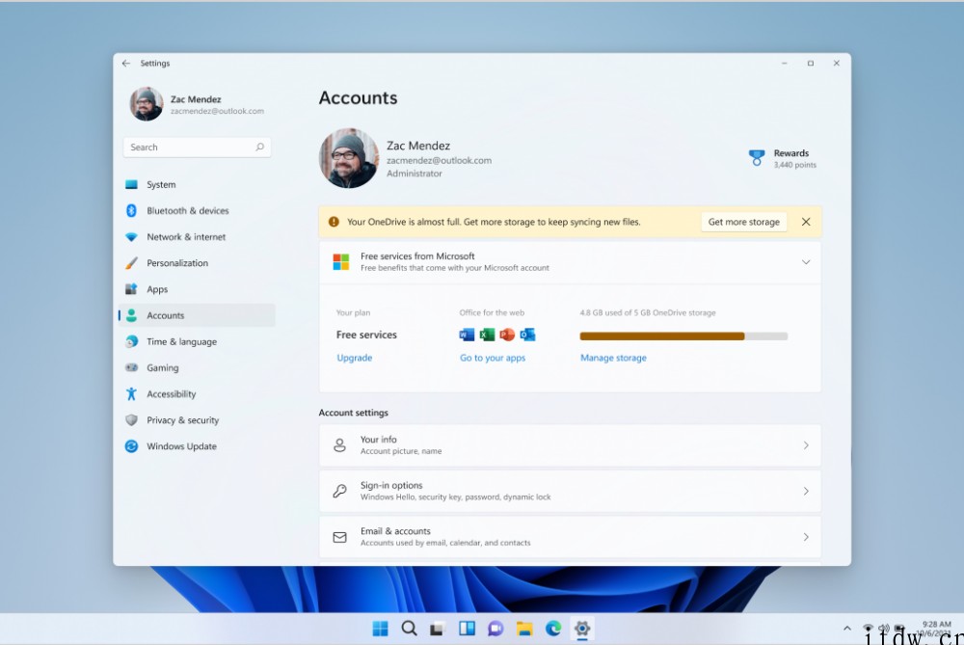
Task: Click the OneDrive storage usage bar
Action: pyautogui.click(x=683, y=336)
